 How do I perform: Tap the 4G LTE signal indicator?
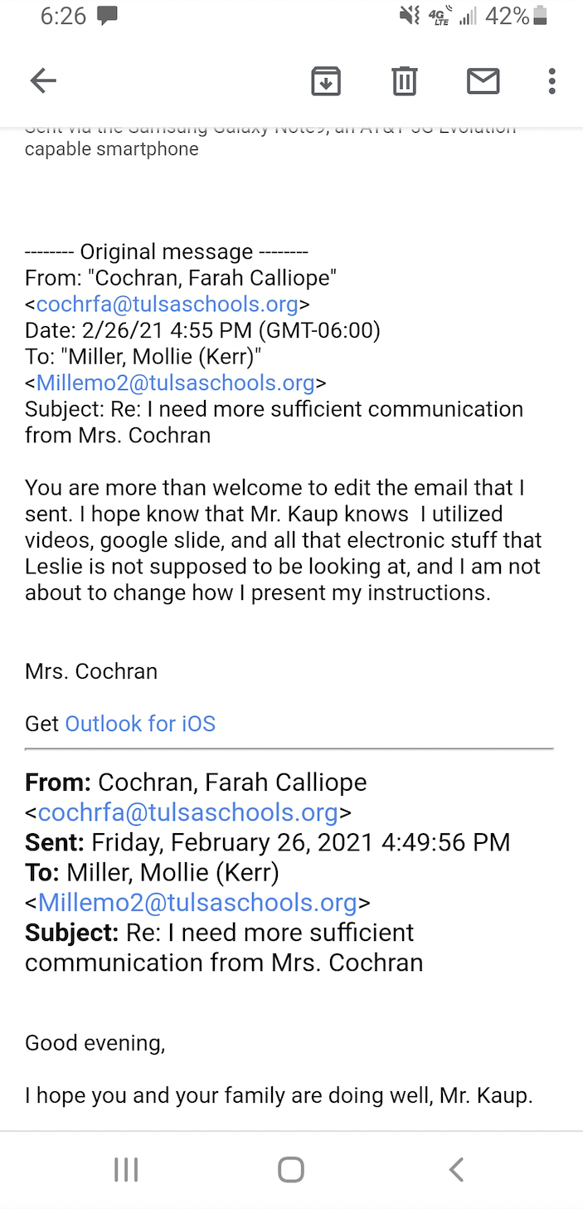(440, 16)
